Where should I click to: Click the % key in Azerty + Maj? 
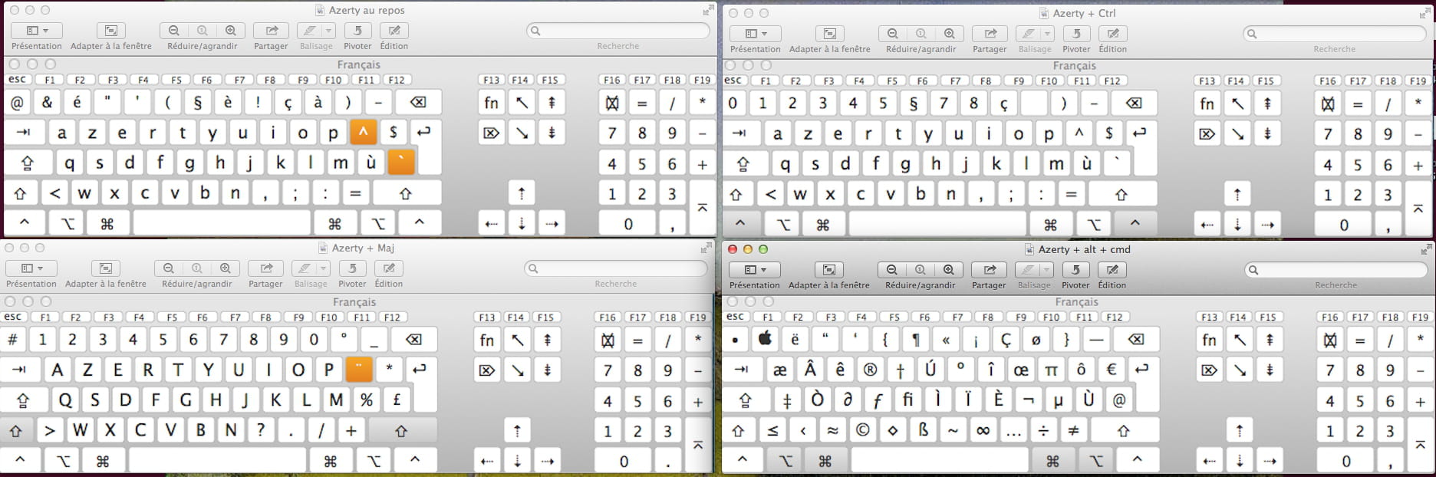tap(367, 400)
